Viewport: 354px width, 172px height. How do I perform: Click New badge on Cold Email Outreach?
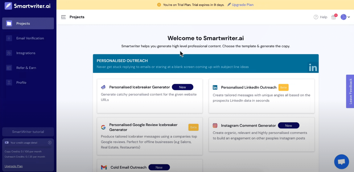(x=159, y=167)
